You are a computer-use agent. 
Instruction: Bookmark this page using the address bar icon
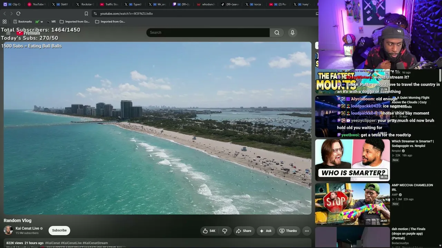click(86, 13)
